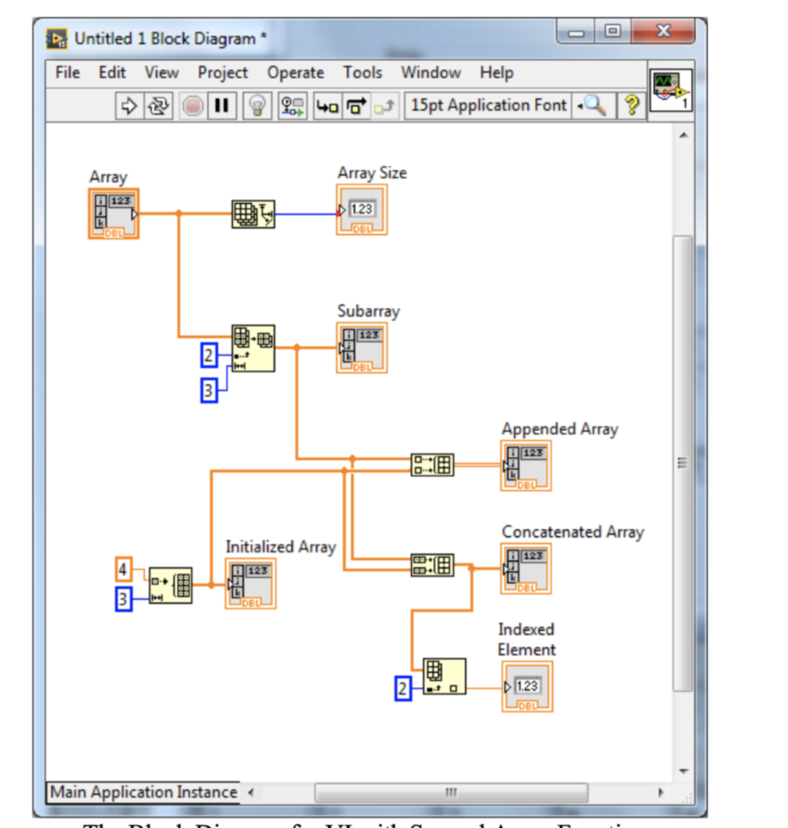Image resolution: width=788 pixels, height=828 pixels.
Task: Click Step Out button
Action: [x=385, y=106]
